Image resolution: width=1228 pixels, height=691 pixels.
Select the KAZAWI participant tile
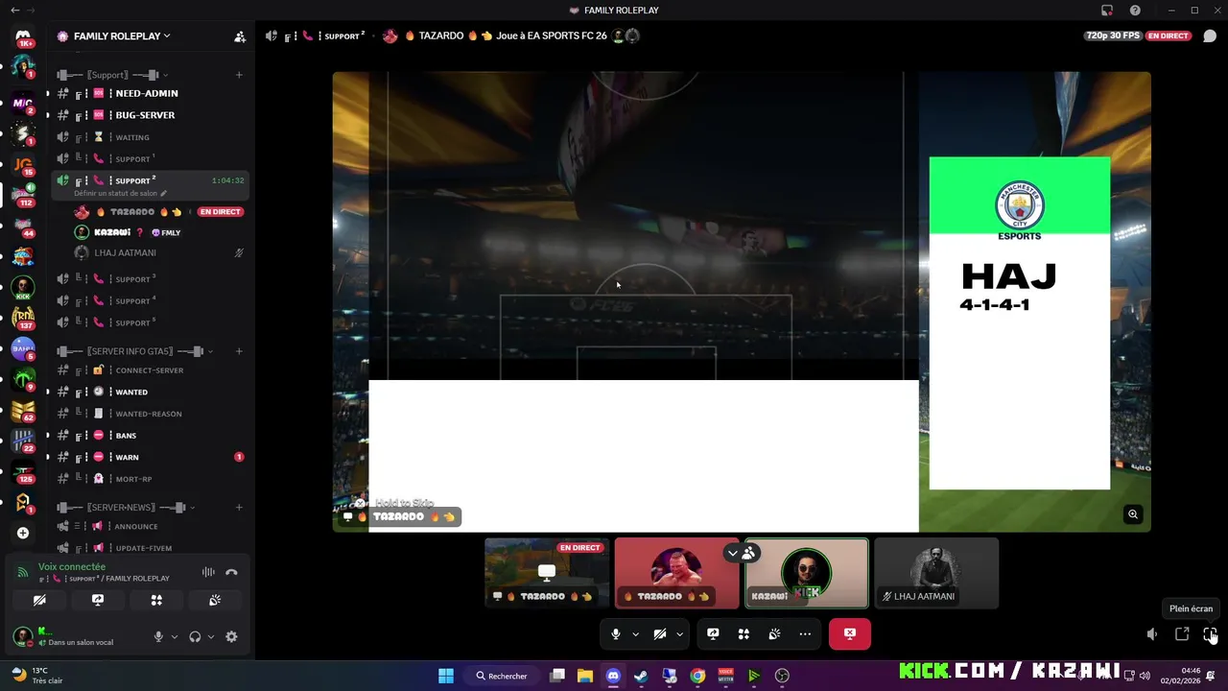[807, 573]
